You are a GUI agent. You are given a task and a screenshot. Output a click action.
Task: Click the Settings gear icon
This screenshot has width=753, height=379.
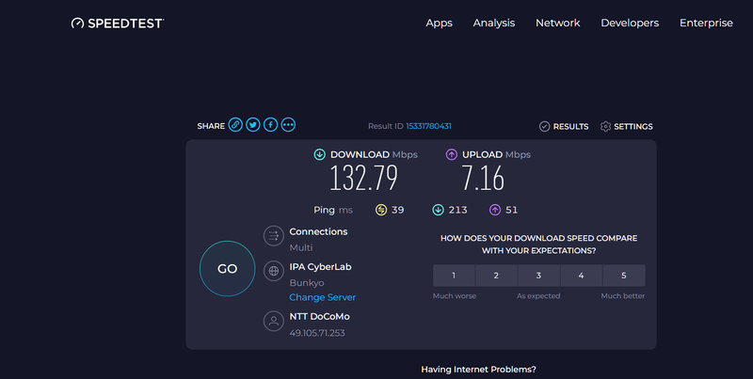tap(605, 126)
